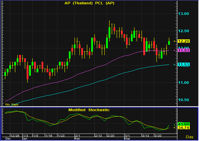Click the 1/3 date label
The height and width of the screenshot is (141, 199).
click(26, 136)
